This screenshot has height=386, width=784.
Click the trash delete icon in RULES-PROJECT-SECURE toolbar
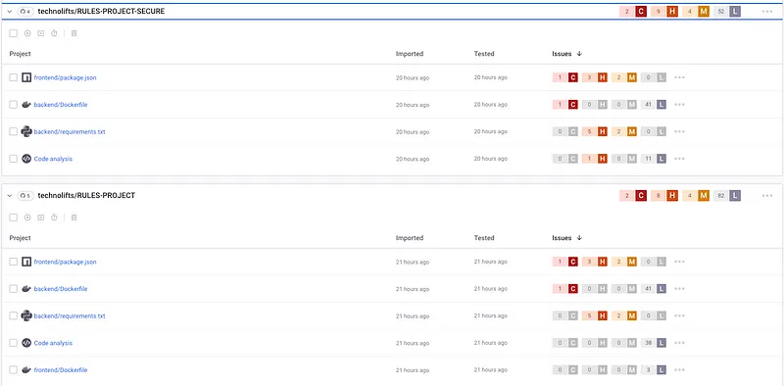pos(74,33)
